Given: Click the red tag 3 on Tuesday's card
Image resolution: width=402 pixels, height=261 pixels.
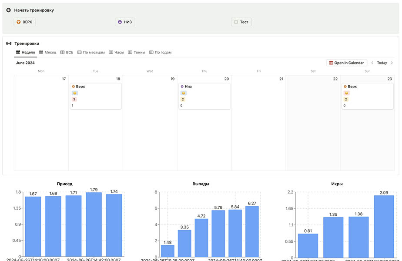Looking at the screenshot, I should click(x=74, y=99).
